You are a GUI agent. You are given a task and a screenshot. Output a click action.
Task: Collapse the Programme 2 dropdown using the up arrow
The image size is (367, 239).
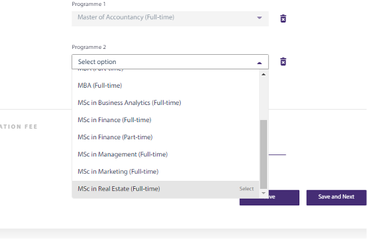[259, 63]
